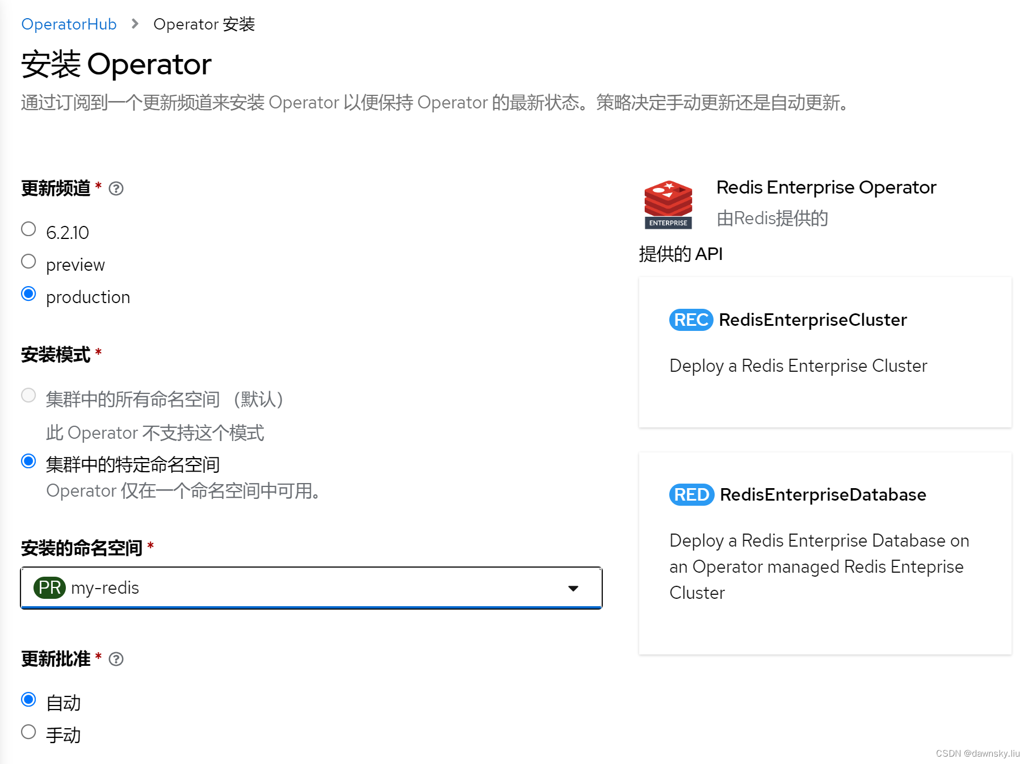
Task: Select 自动 update approval
Action: pyautogui.click(x=28, y=699)
